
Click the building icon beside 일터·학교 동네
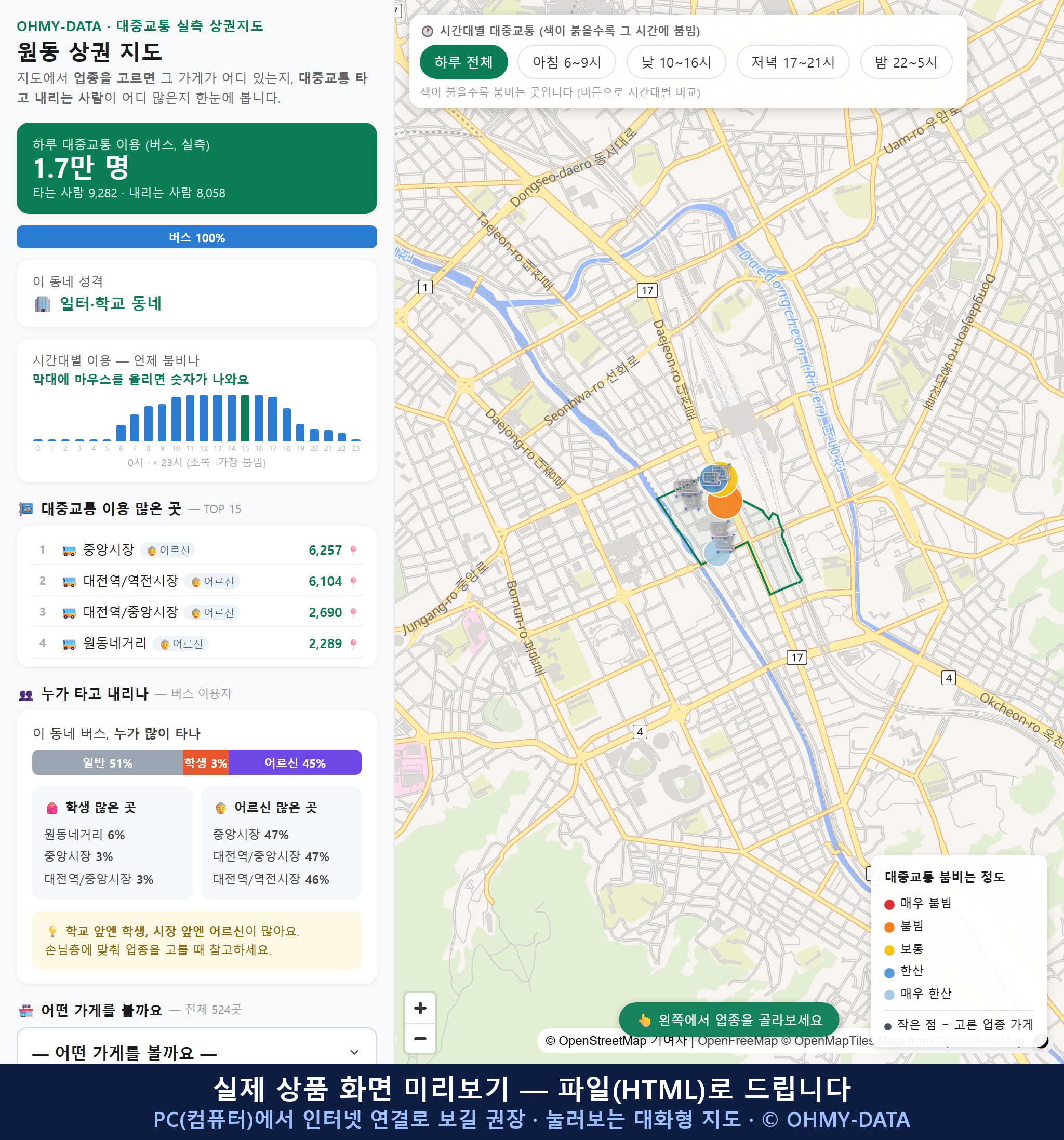[x=43, y=303]
